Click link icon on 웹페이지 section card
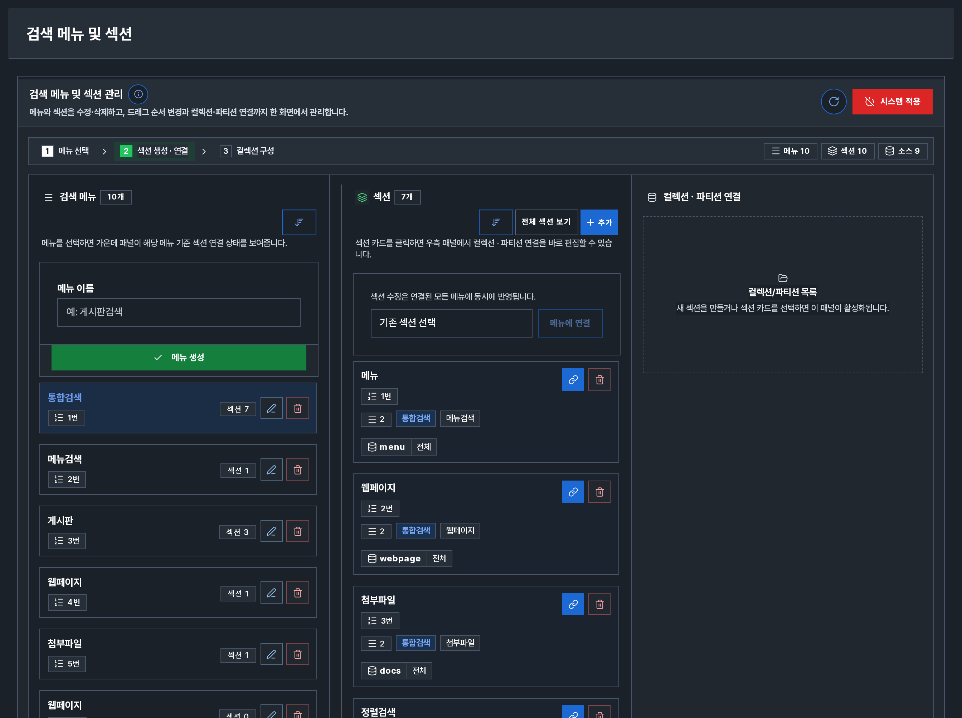 pos(573,492)
